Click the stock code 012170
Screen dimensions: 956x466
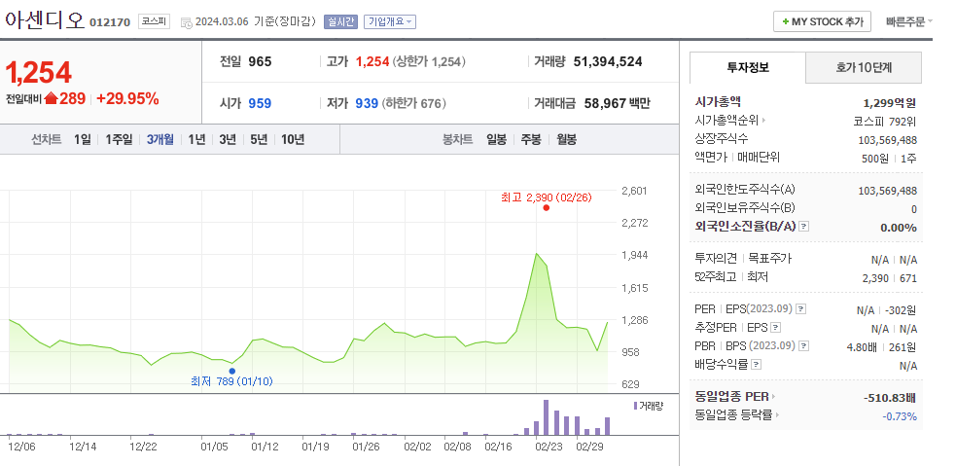[110, 22]
